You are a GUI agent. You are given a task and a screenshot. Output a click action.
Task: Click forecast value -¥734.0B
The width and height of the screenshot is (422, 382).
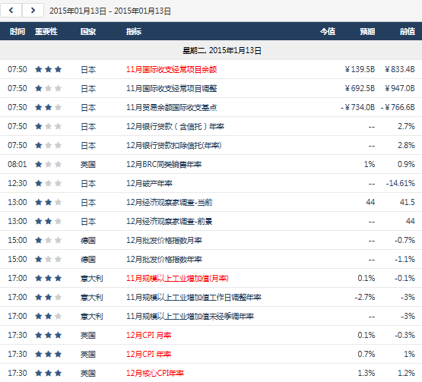pos(357,107)
